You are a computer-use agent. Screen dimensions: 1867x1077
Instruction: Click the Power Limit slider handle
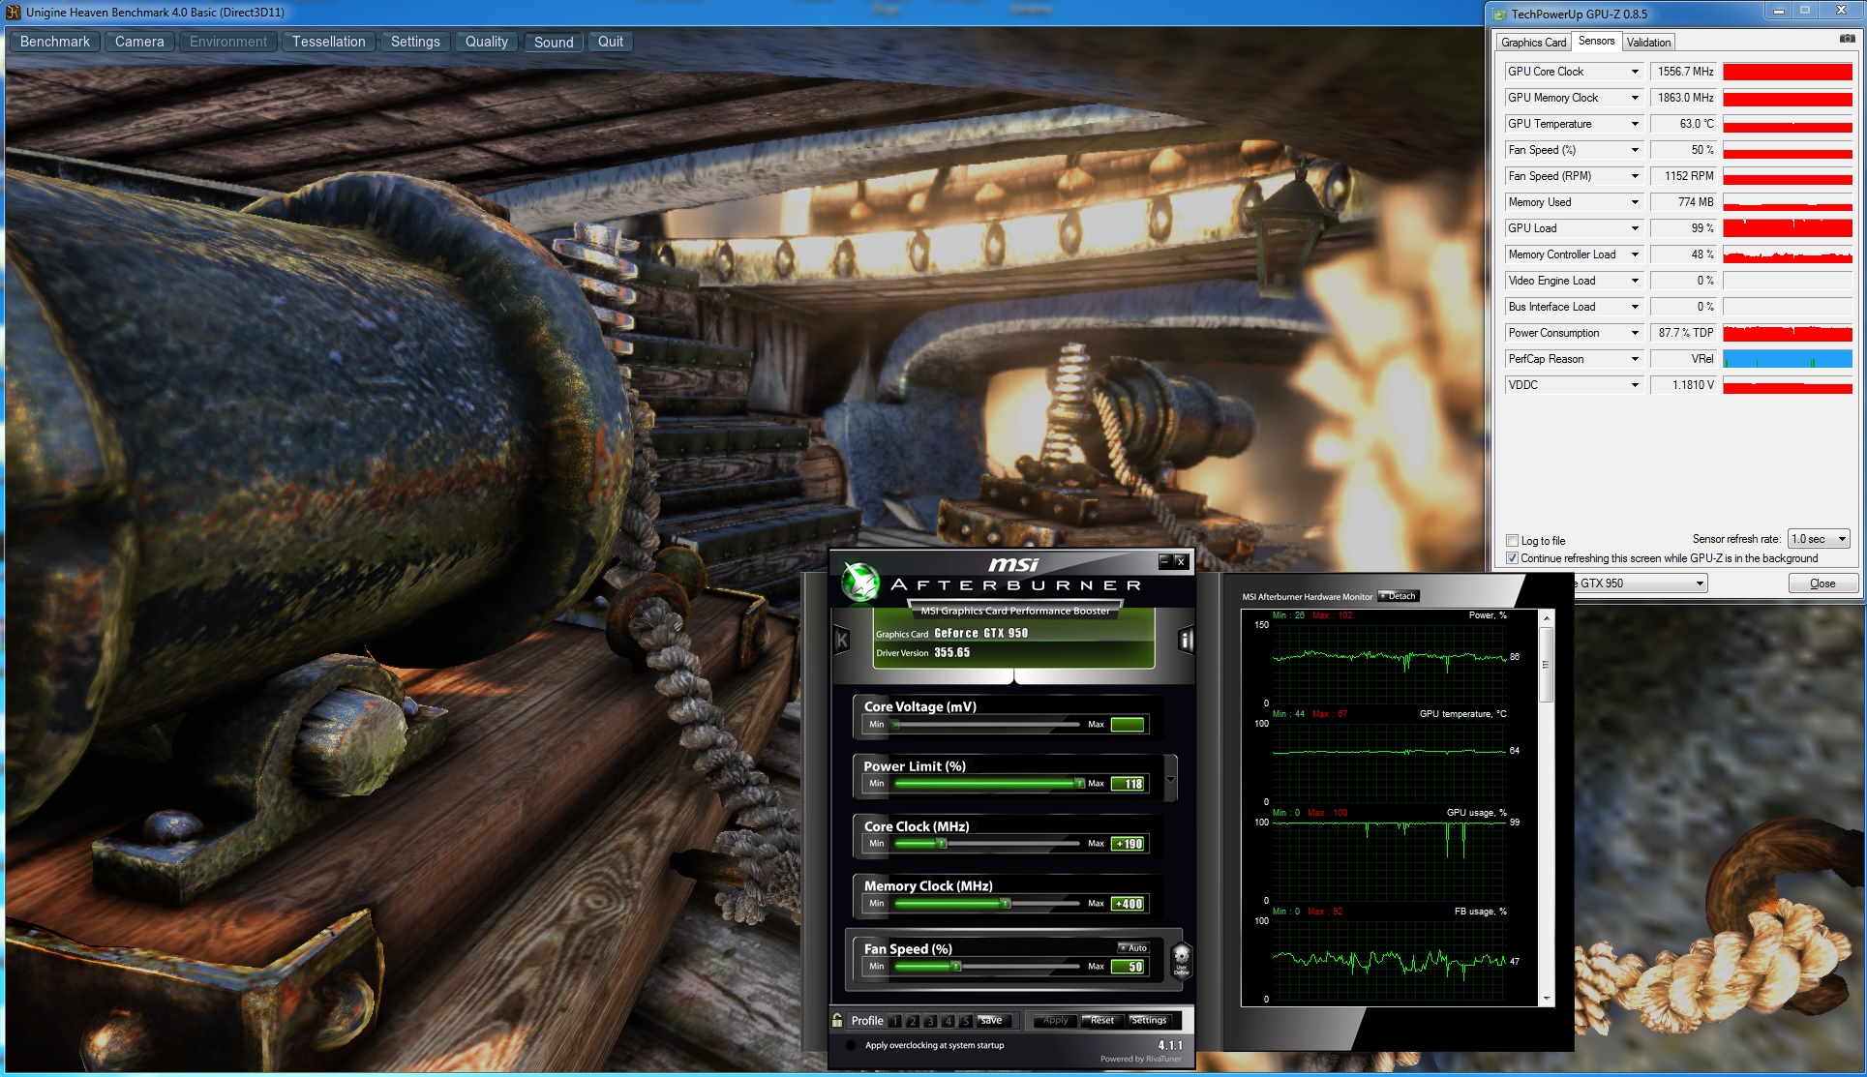(x=1079, y=784)
